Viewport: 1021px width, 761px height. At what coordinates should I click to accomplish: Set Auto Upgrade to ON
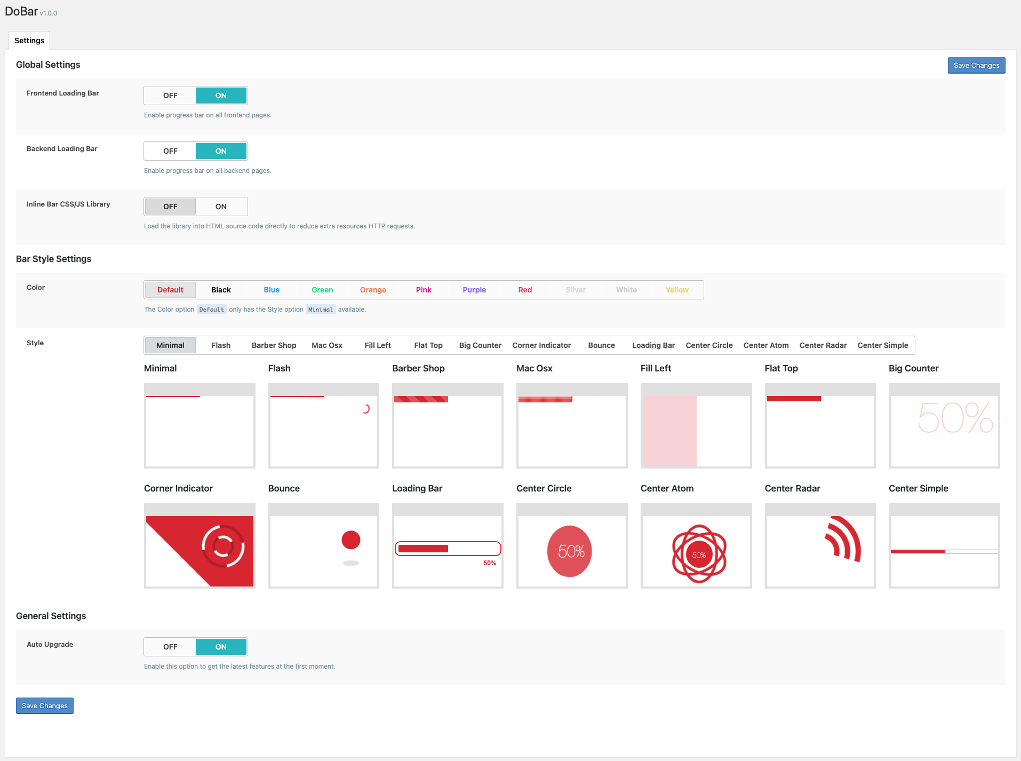(221, 647)
